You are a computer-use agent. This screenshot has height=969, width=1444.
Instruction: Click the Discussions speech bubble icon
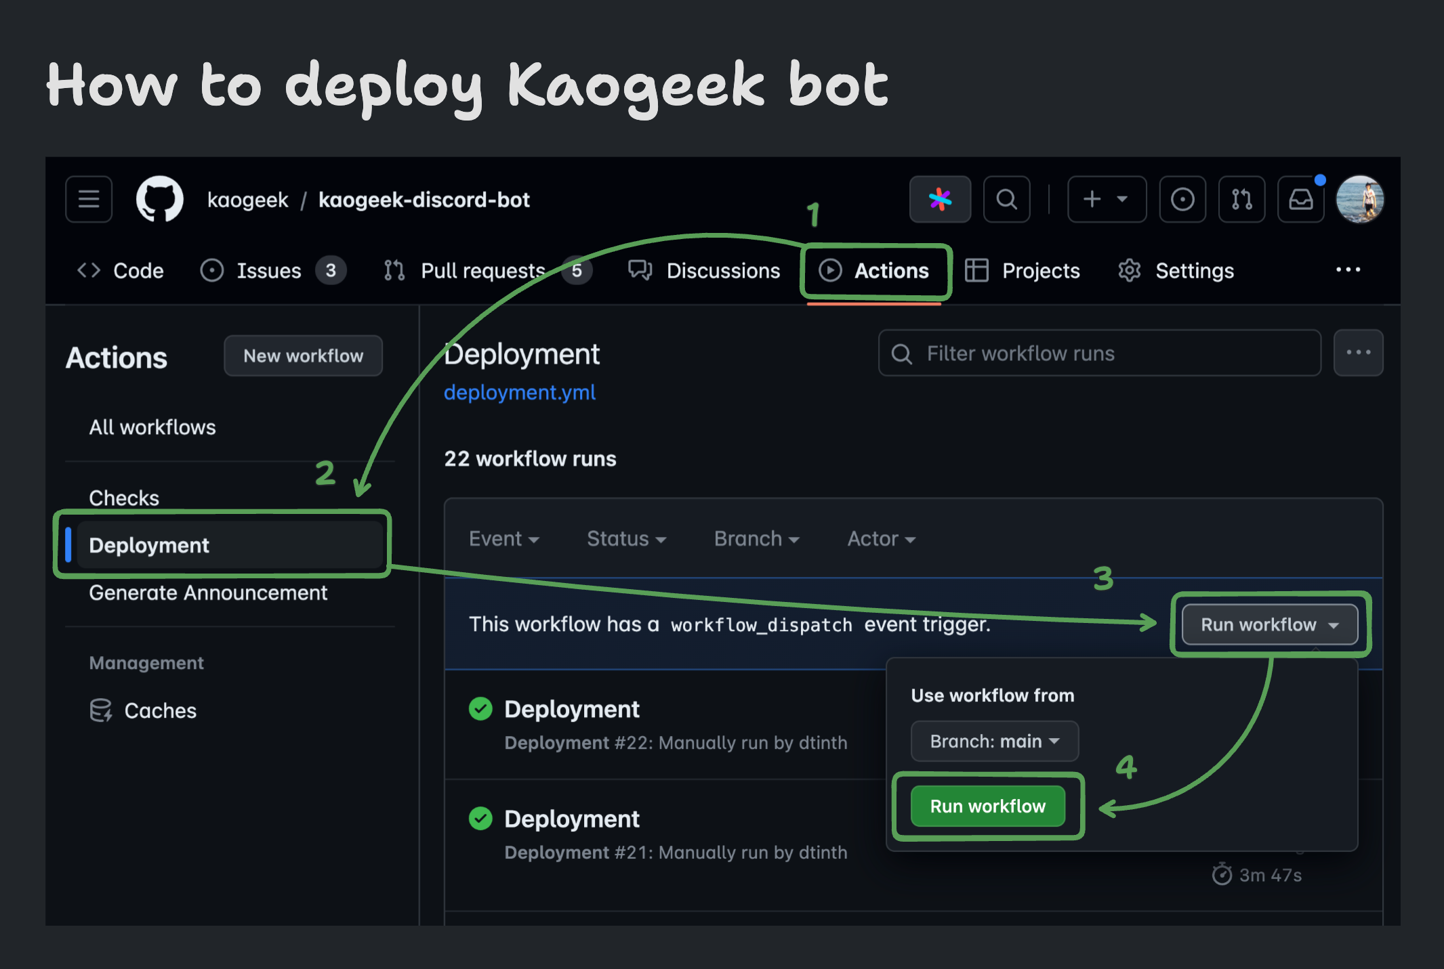pyautogui.click(x=640, y=271)
